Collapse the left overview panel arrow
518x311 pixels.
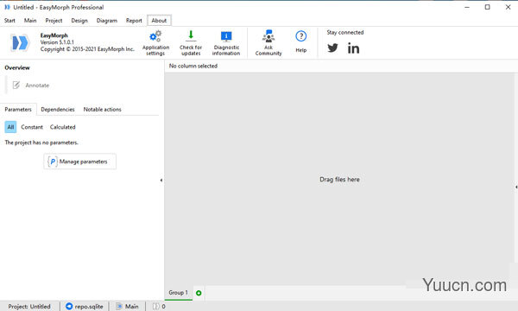click(x=161, y=181)
